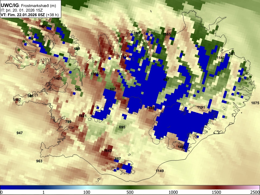
Task: Click the colorbar tick label 1000
Action: pyautogui.click(x=173, y=192)
